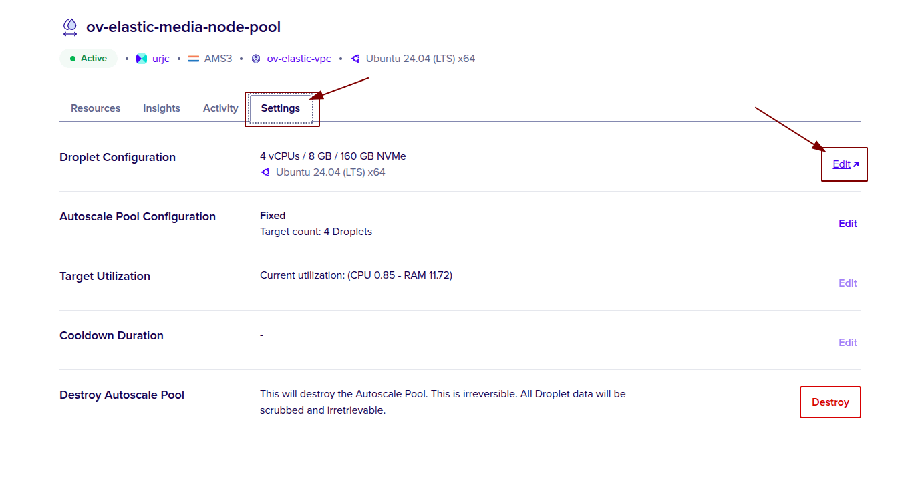Click the Ubuntu icon in Droplet Configuration row
Viewport: 912px width, 481px height.
[x=266, y=172]
